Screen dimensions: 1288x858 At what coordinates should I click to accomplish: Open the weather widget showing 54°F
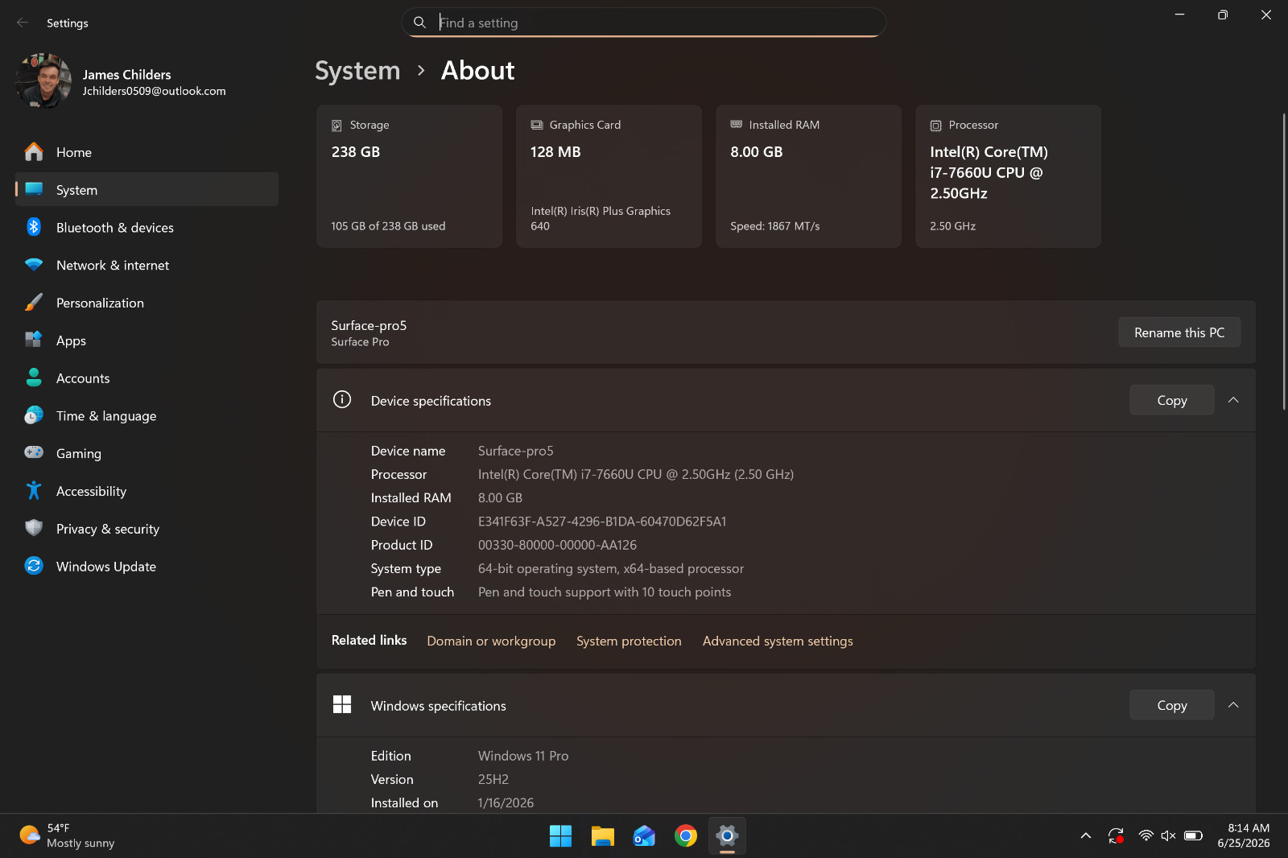[67, 836]
